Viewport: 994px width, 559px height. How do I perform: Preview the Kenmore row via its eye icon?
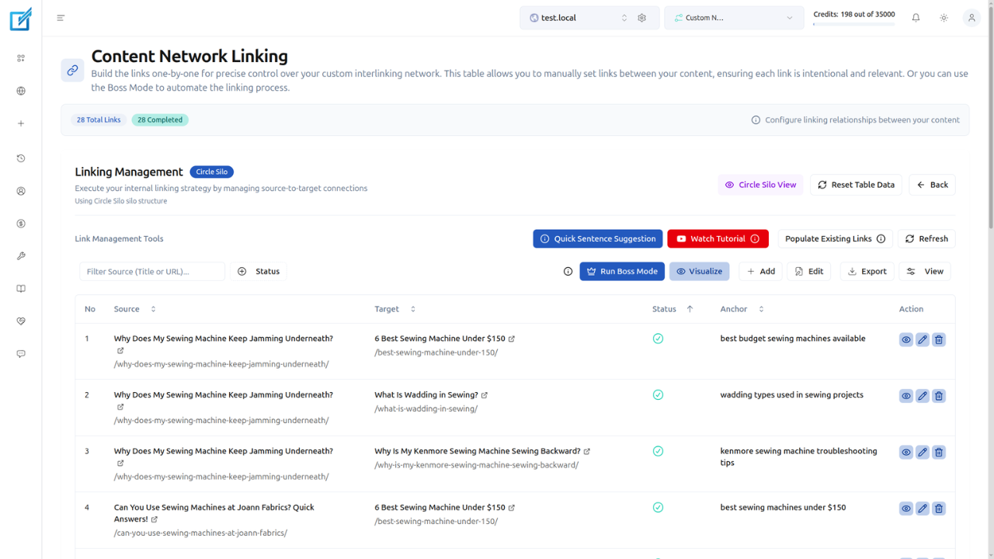905,451
